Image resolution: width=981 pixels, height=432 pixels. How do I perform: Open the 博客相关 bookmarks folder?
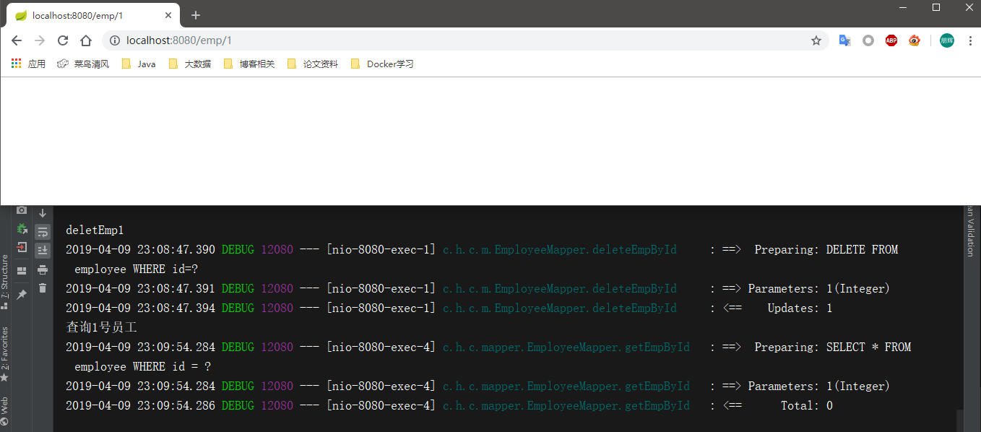tap(249, 64)
